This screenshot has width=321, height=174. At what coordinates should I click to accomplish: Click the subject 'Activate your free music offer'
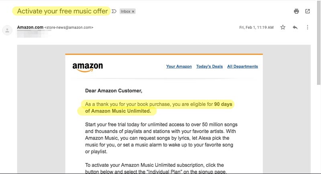pyautogui.click(x=63, y=11)
